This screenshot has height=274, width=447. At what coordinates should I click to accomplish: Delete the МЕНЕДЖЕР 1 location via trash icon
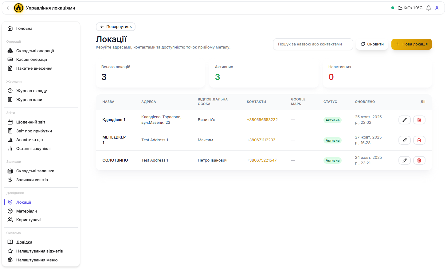(x=419, y=140)
